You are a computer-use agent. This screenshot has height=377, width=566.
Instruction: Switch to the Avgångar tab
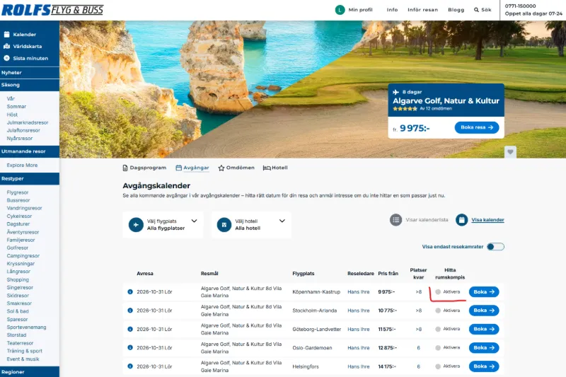(x=192, y=168)
